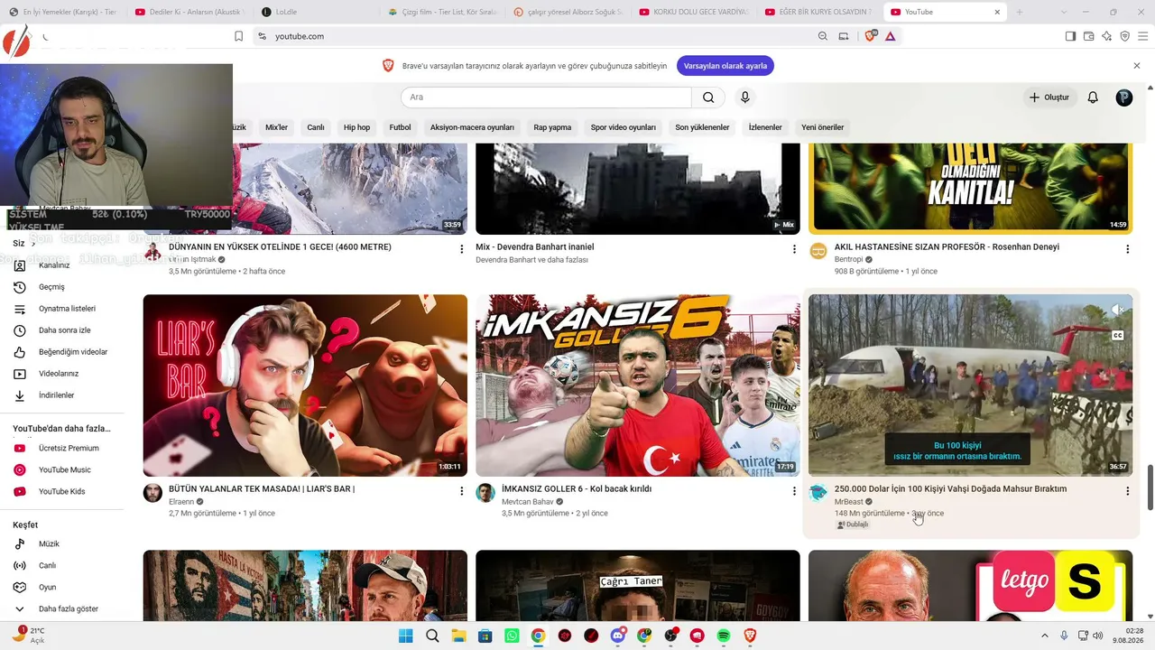Open options for Devendra Banhart mix
1155x650 pixels.
click(x=794, y=249)
